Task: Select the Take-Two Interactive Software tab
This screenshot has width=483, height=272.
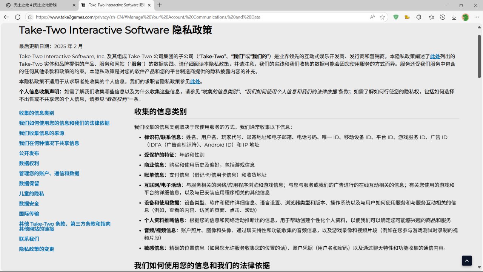Action: click(x=116, y=5)
